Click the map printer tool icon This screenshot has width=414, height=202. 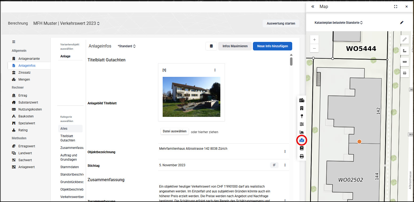(404, 73)
